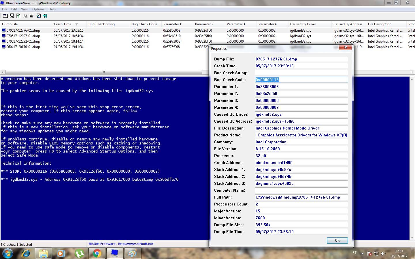415x259 pixels.
Task: Sort by the Dump File column header
Action: (26, 24)
